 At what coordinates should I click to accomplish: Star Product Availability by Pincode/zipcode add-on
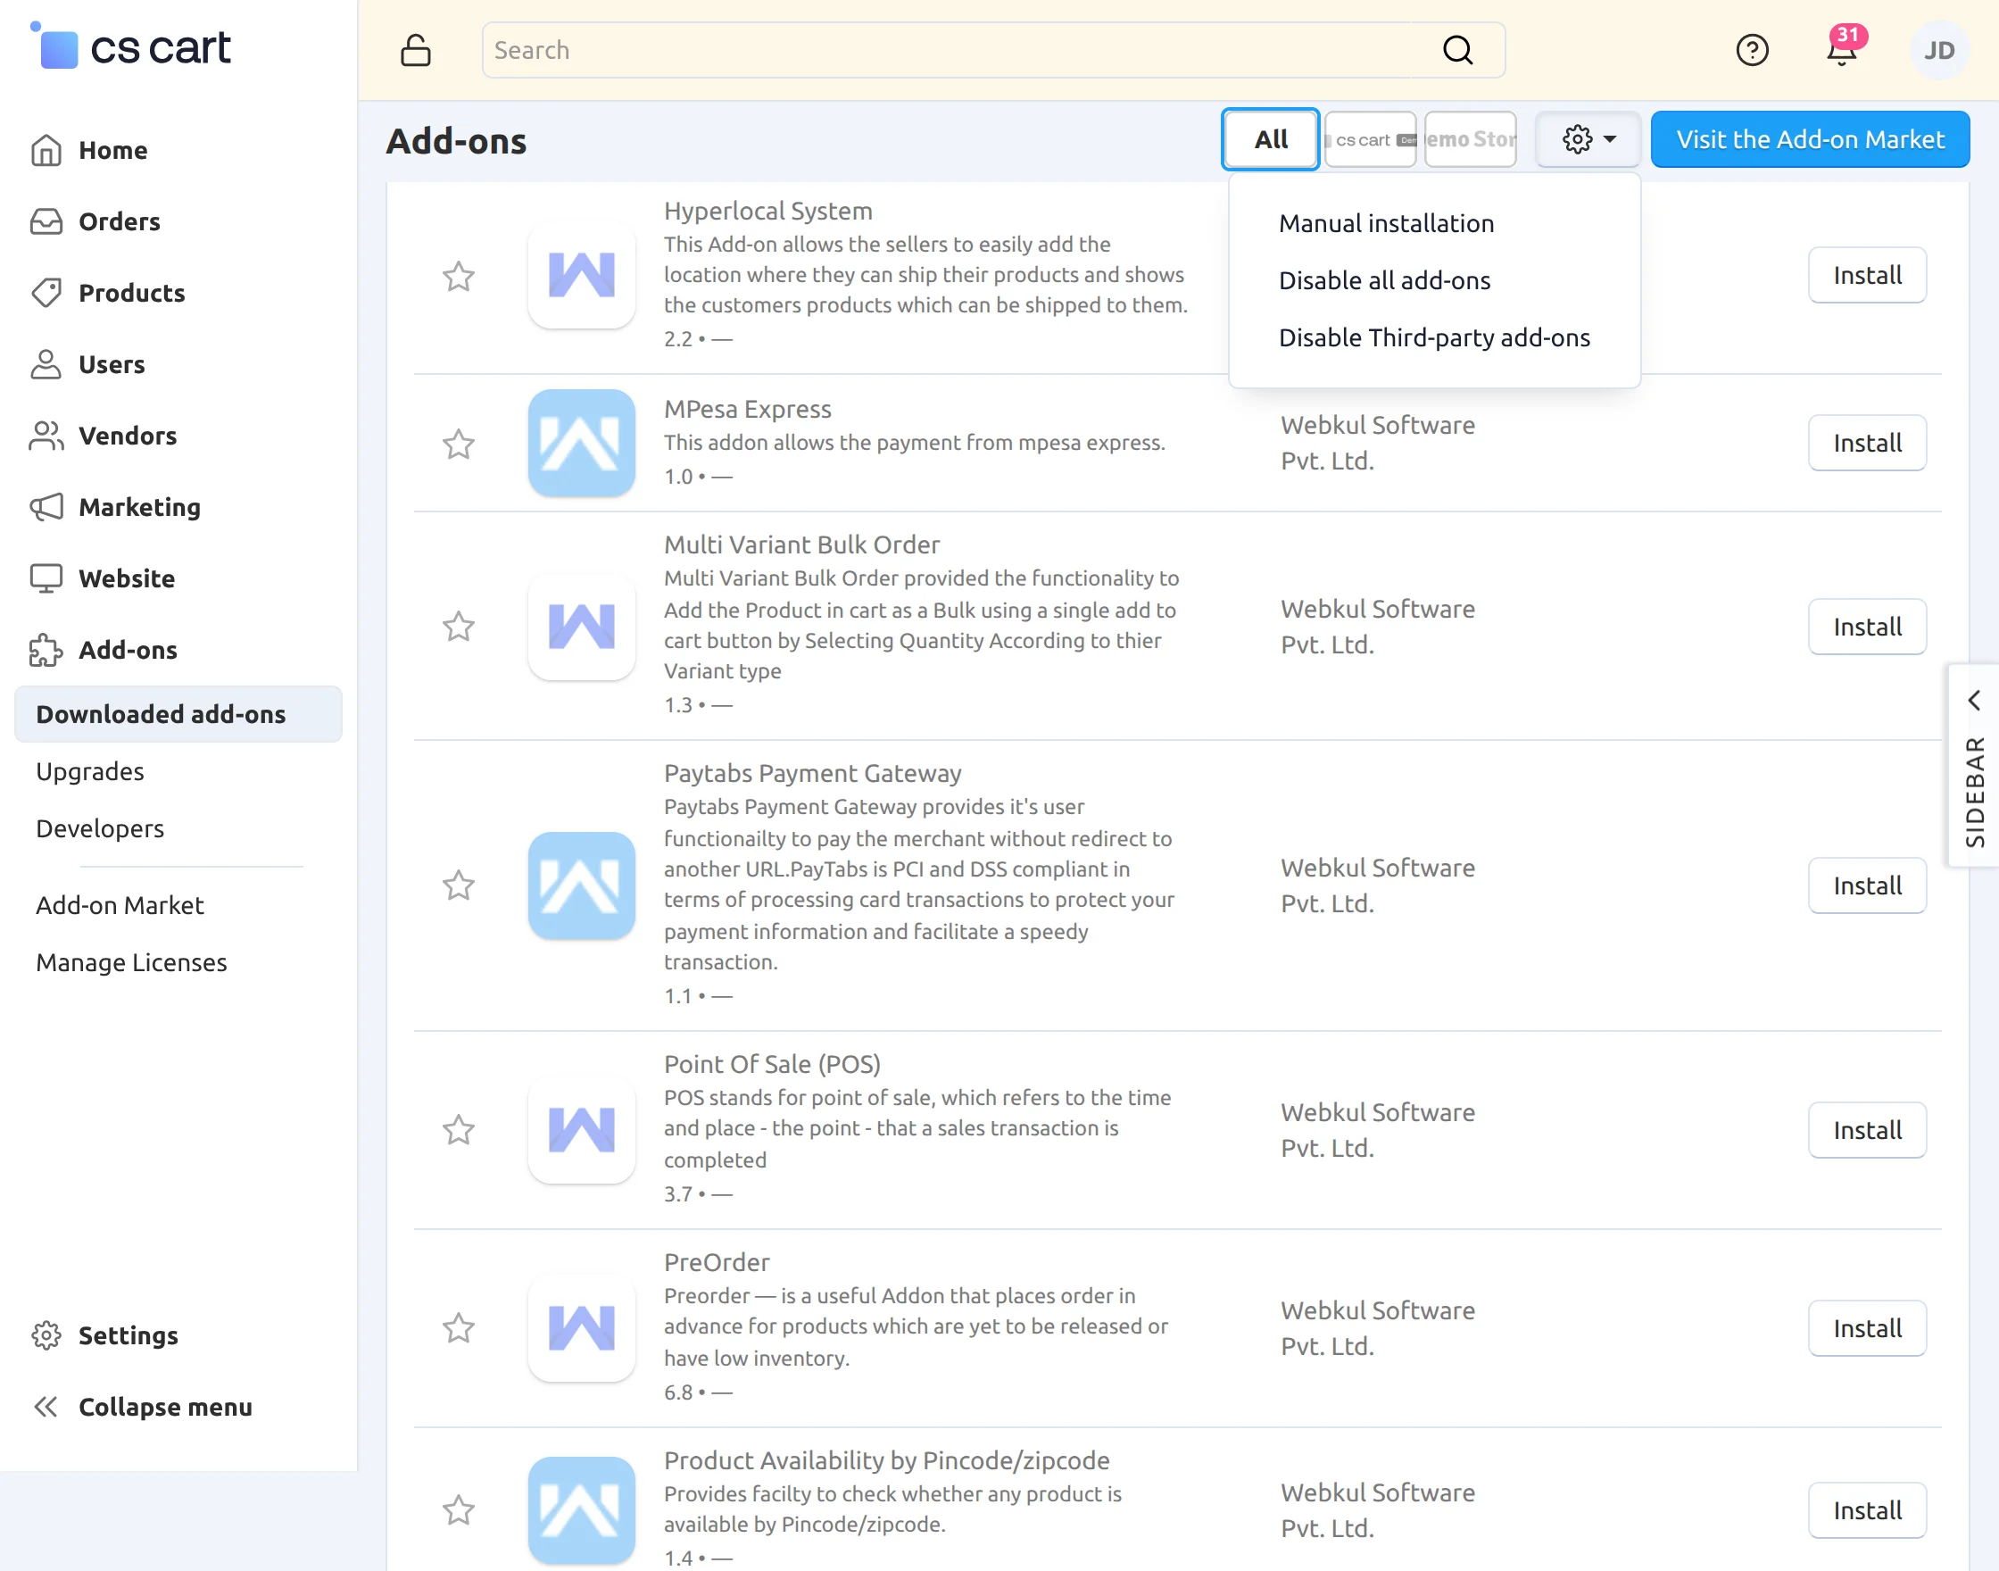[x=459, y=1509]
